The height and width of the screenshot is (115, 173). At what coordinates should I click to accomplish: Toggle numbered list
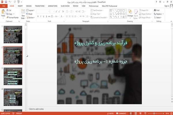pyautogui.click(x=72, y=12)
